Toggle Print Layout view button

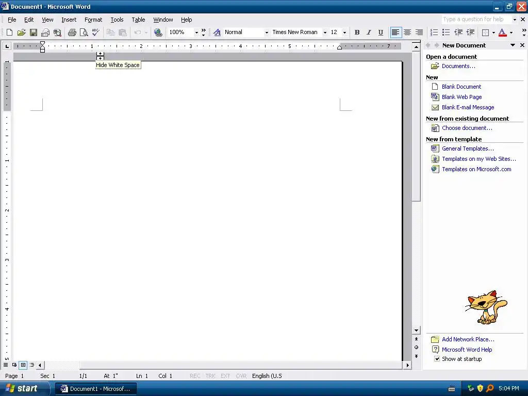[23, 365]
